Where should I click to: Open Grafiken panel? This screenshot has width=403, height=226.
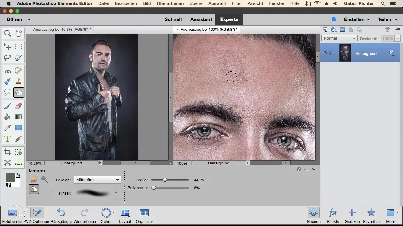coord(352,215)
